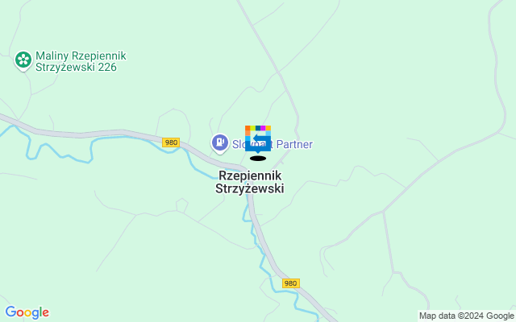Click the 980 road shield near the gas station
Screen dimensions: 516x322
(171, 142)
